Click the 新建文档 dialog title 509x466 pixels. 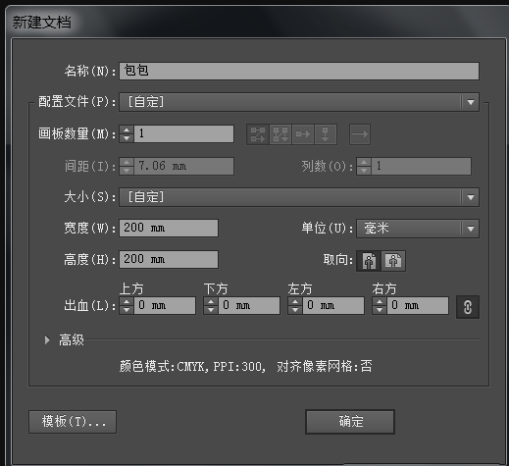41,23
